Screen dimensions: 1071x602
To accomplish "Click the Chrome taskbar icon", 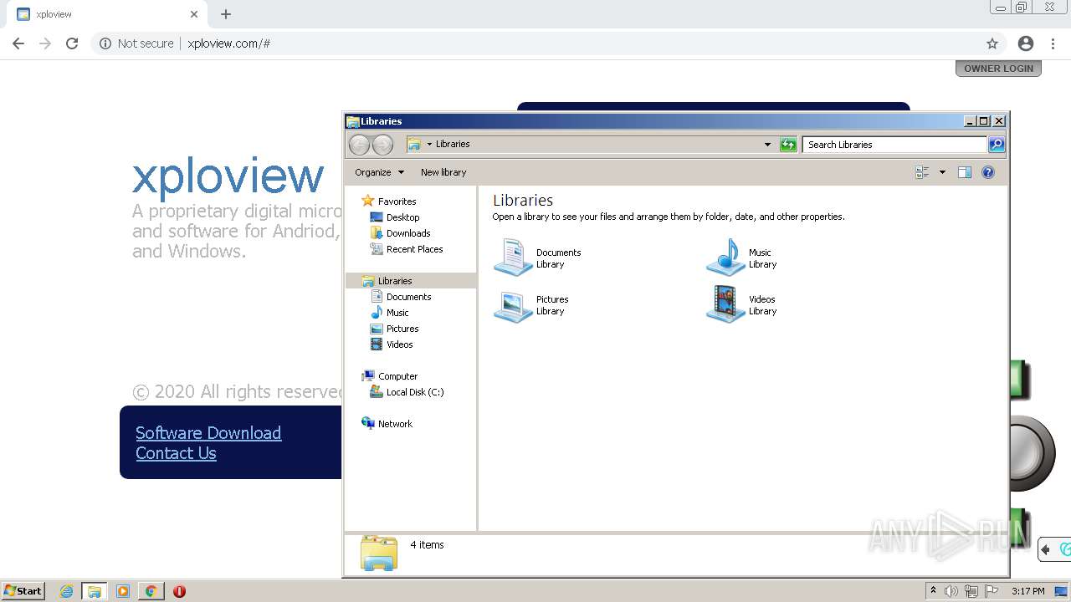I will click(151, 591).
